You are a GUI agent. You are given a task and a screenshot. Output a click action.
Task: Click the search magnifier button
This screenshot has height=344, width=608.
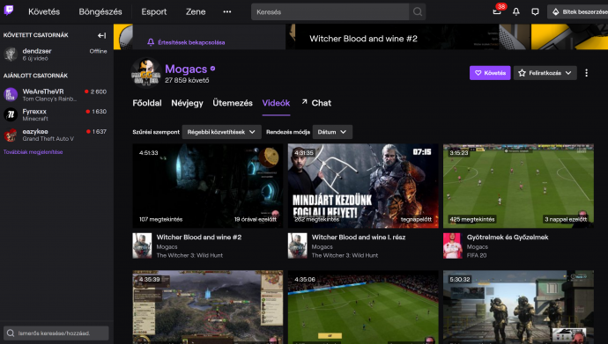coord(417,12)
